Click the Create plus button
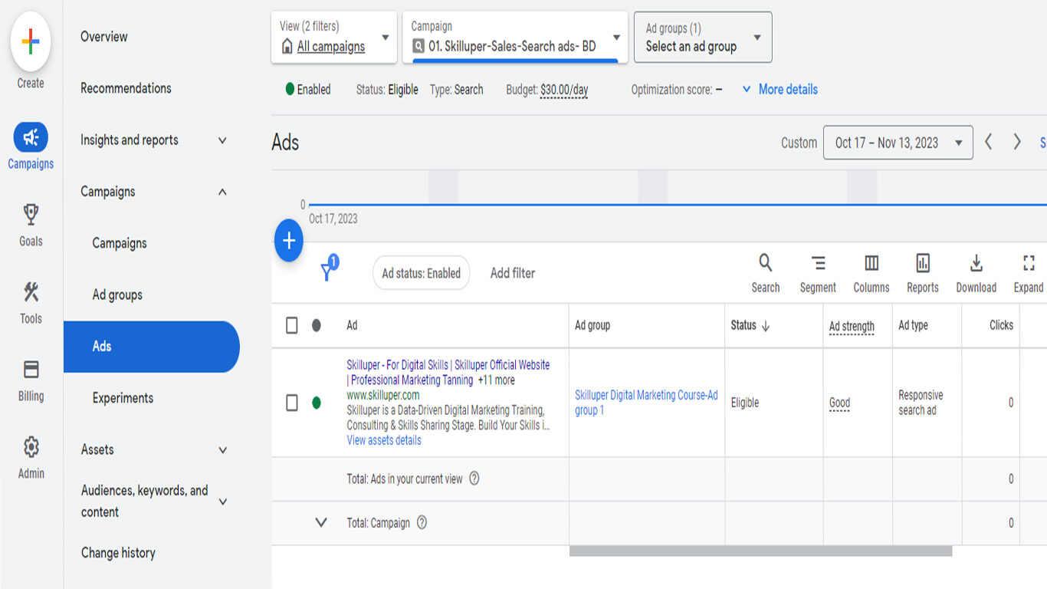1047x589 pixels. click(x=31, y=41)
